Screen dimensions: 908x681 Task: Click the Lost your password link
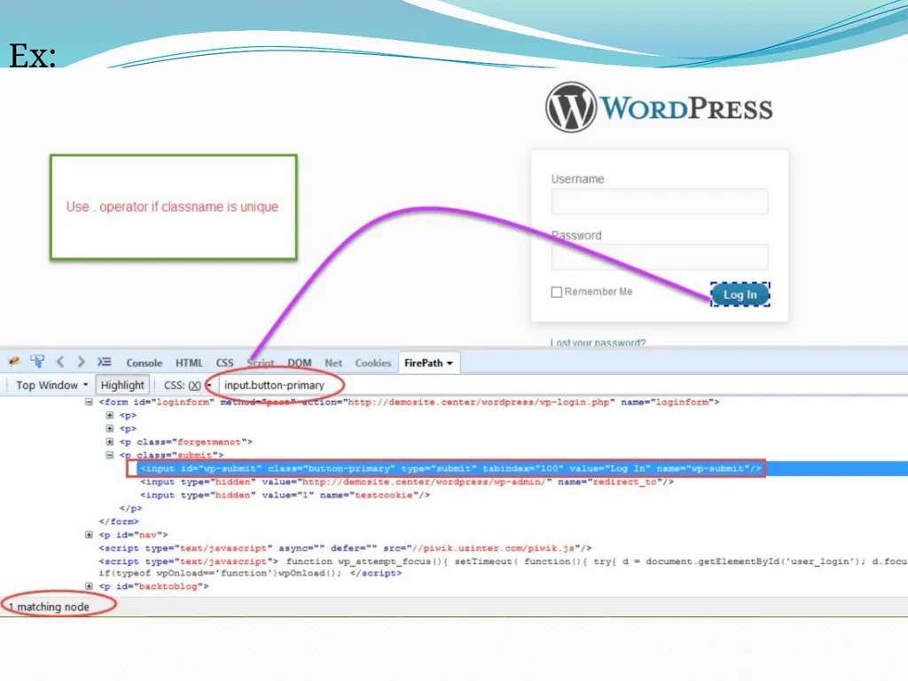click(598, 341)
